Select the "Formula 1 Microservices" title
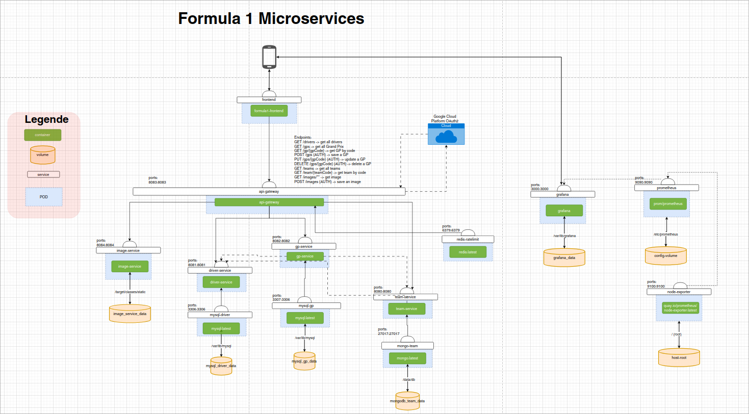The height and width of the screenshot is (414, 749). (271, 18)
